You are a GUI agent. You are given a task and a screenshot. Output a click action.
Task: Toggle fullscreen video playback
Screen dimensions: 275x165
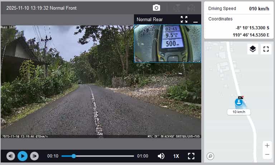191,156
